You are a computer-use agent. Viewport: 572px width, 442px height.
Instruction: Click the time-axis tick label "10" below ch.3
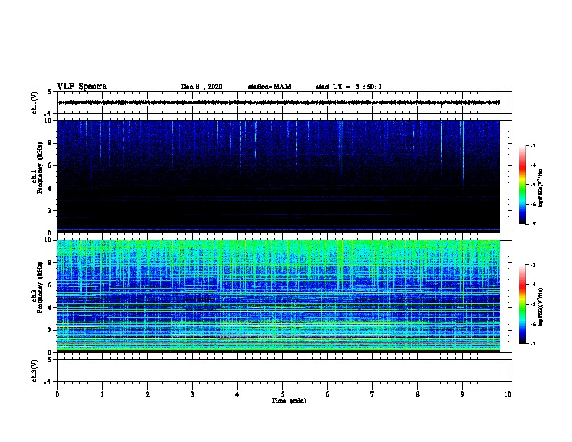(x=508, y=394)
